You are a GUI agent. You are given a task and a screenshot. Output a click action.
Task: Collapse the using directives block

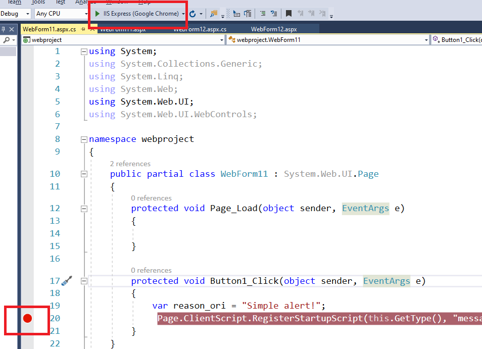pos(83,52)
